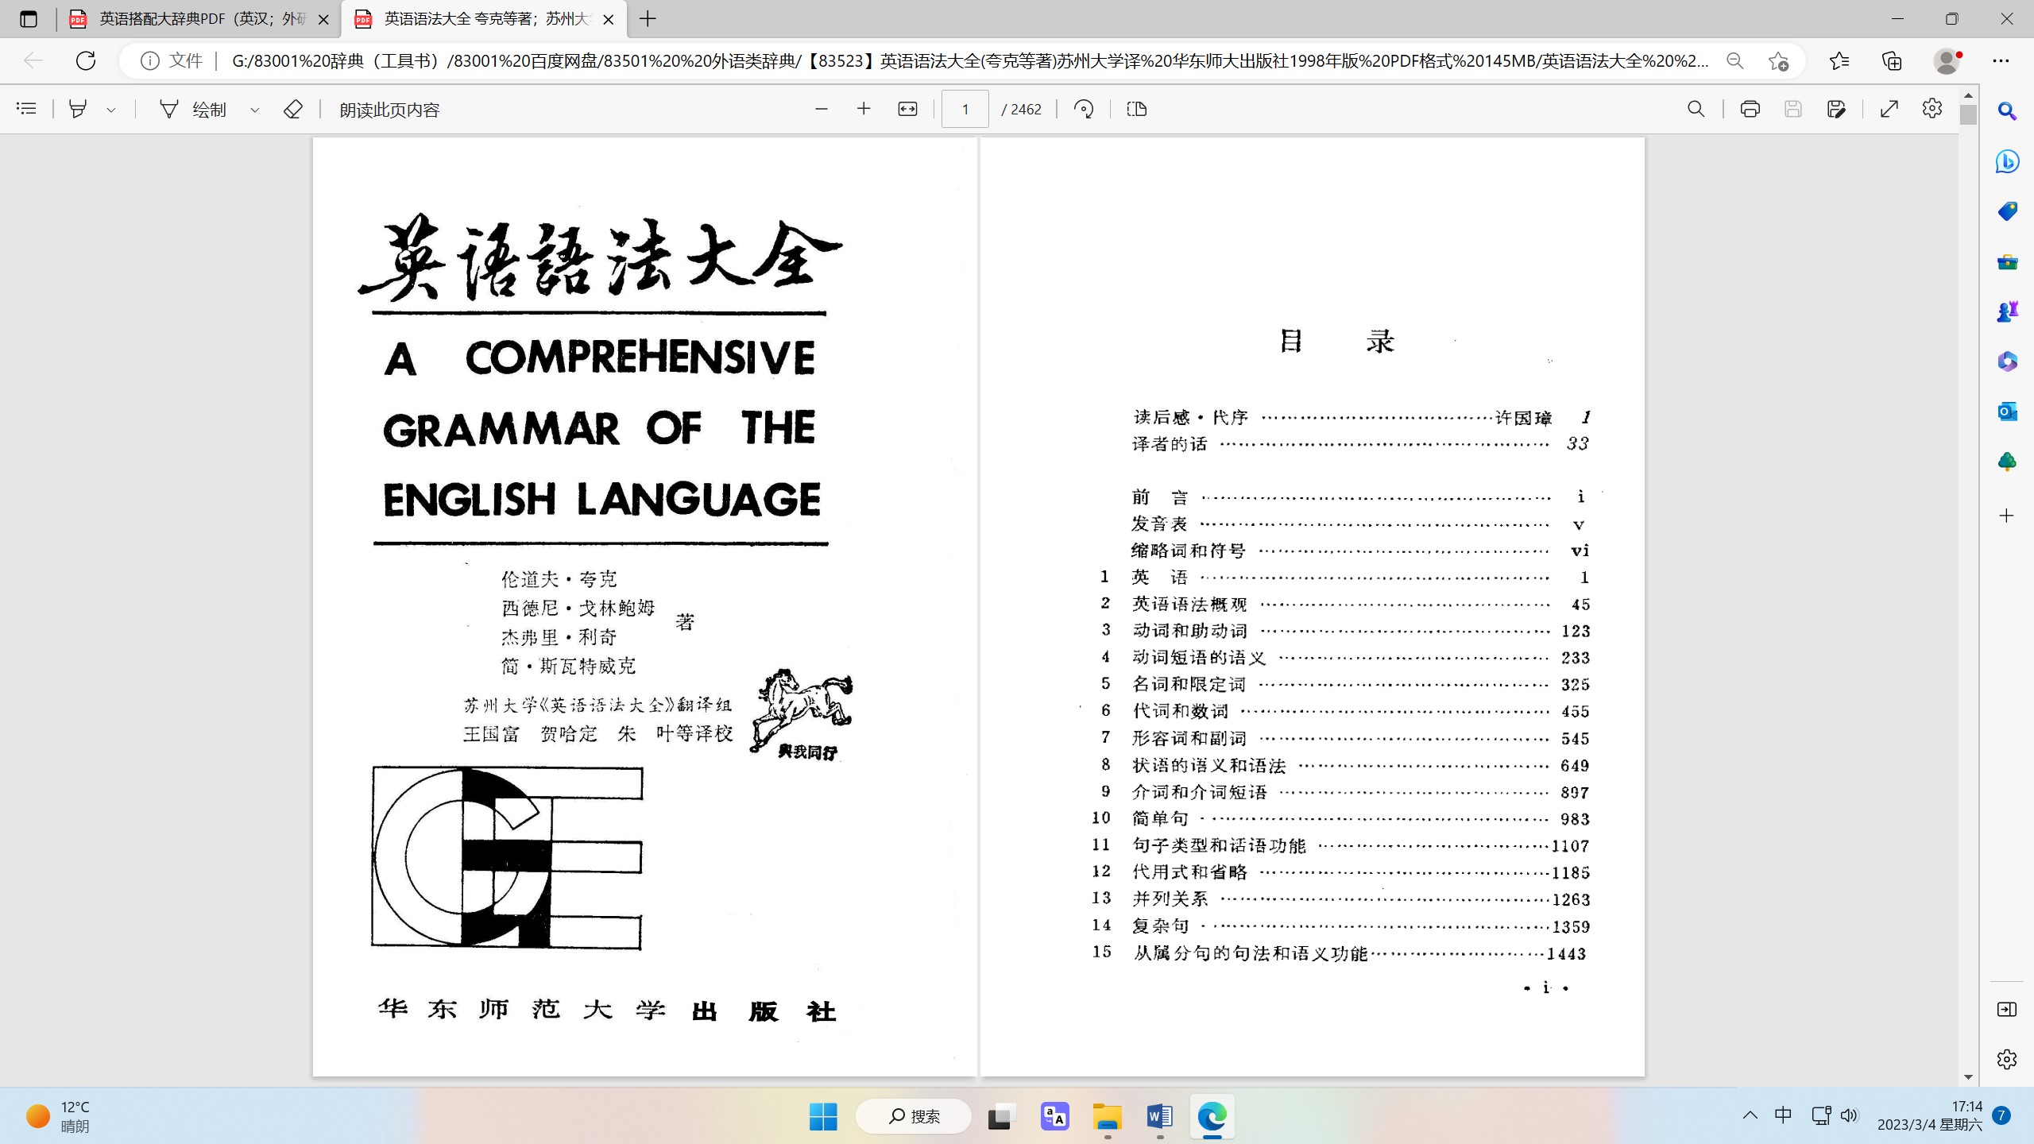The height and width of the screenshot is (1144, 2034).
Task: Open the volume control
Action: 1850,1115
